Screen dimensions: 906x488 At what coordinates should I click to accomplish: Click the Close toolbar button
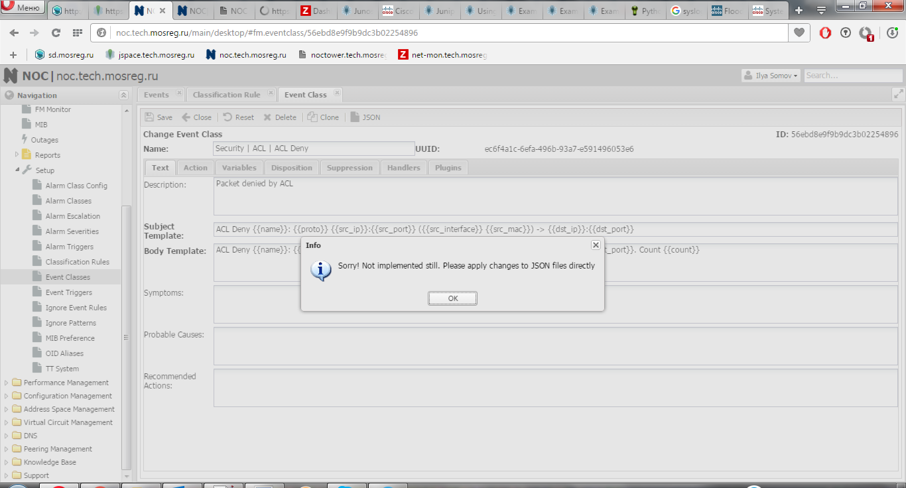(x=197, y=117)
